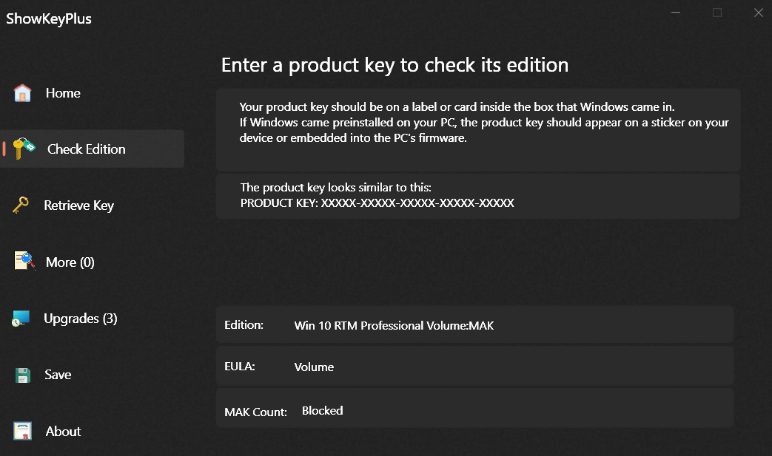Click the 'EULA:' label
The image size is (772, 456).
(x=239, y=366)
